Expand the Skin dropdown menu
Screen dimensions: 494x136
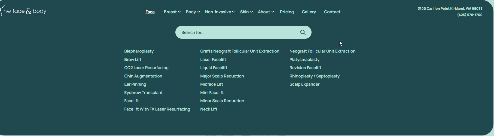246,12
